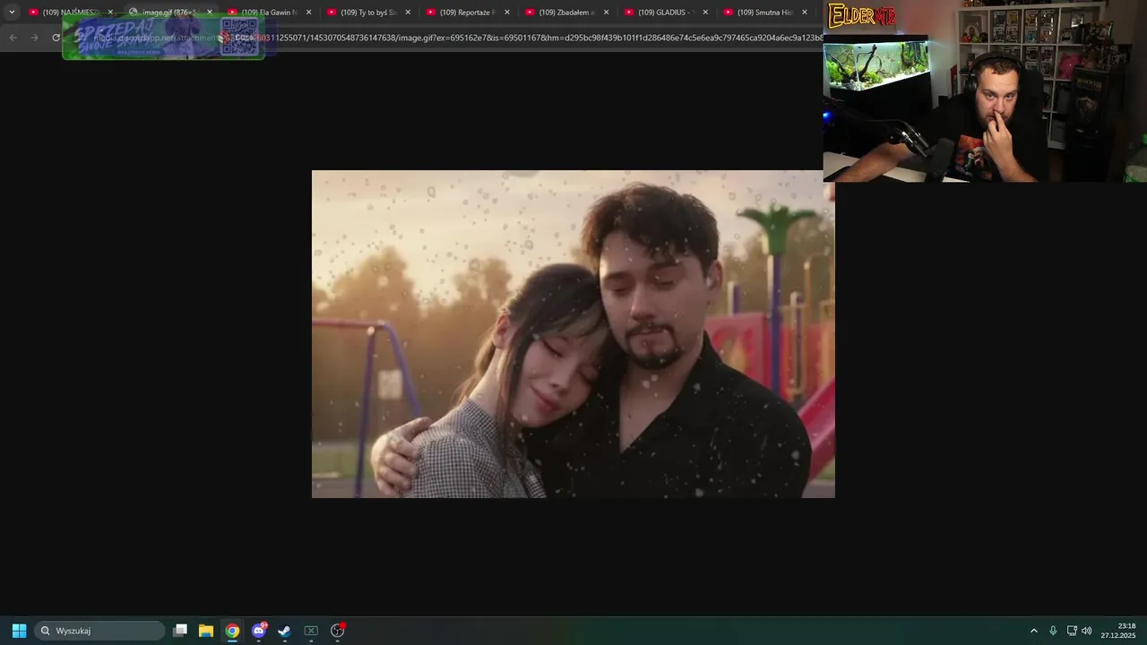
Task: Switch to the GLADIUS YouTube tab
Action: point(666,13)
